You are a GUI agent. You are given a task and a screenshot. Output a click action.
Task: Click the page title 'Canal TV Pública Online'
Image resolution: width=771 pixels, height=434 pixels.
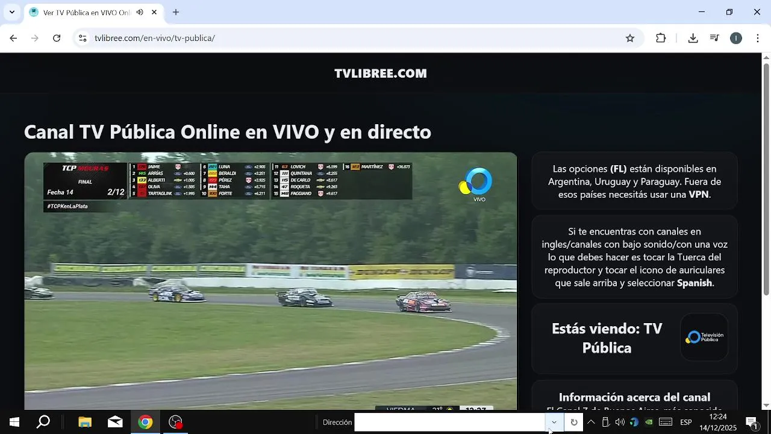pyautogui.click(x=228, y=131)
